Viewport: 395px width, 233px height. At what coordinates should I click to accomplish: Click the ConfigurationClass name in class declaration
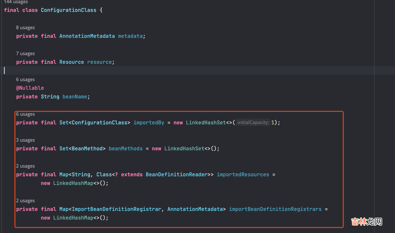(68, 10)
